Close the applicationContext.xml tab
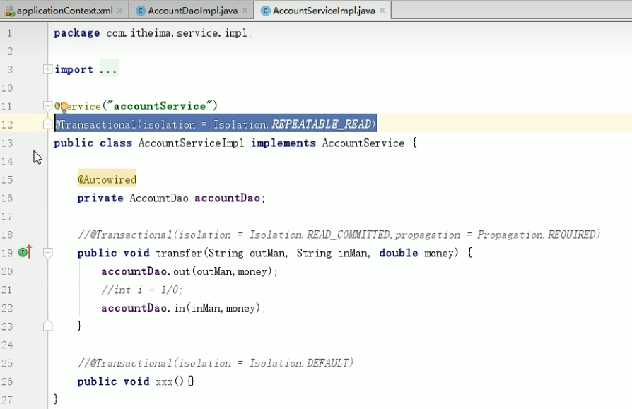Screen dimensions: 632x409 pos(119,11)
